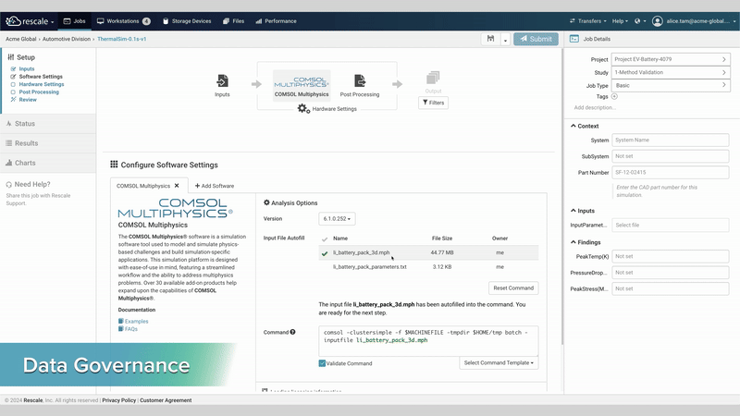
Task: Click the save job icon
Action: [491, 39]
